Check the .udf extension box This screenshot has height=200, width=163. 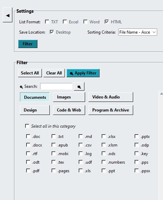point(81,162)
